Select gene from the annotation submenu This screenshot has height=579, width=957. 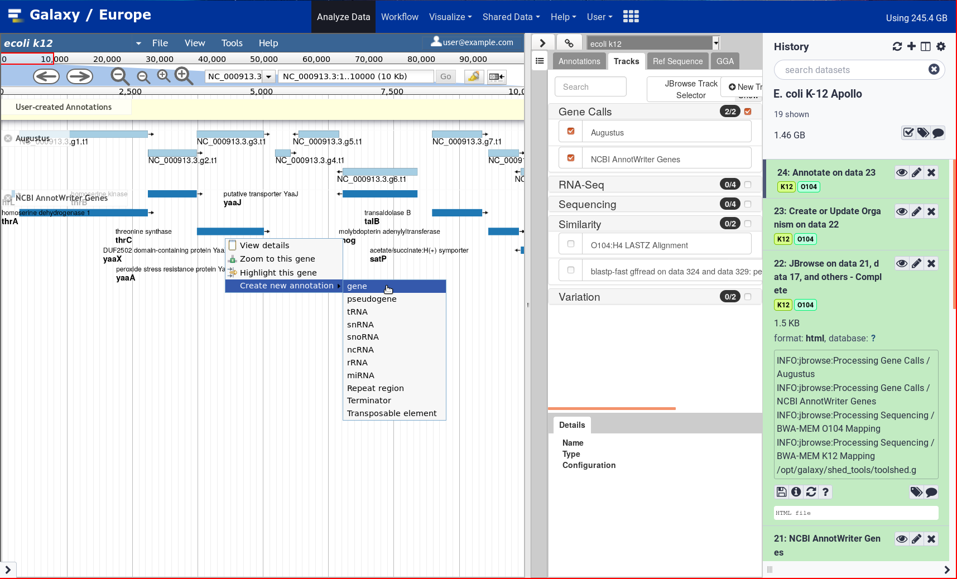click(394, 286)
